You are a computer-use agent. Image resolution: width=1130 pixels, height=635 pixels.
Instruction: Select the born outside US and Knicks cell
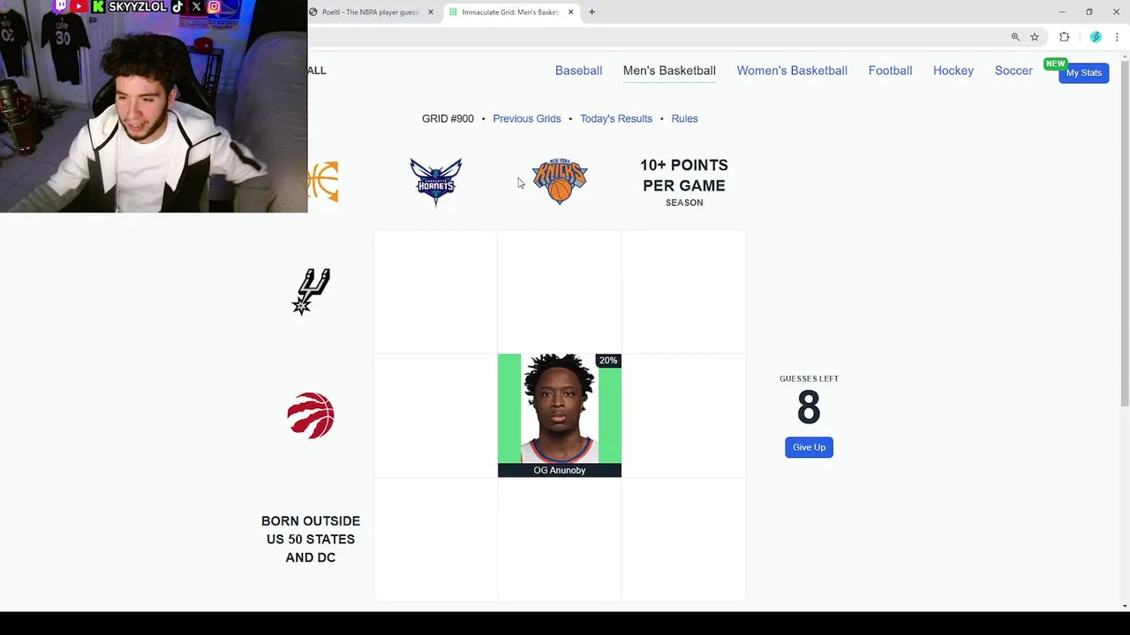click(x=560, y=540)
